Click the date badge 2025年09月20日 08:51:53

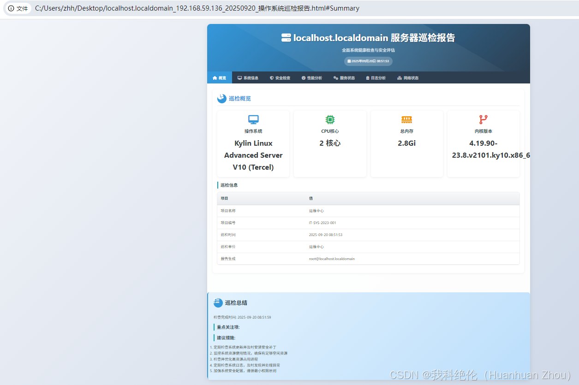[368, 61]
